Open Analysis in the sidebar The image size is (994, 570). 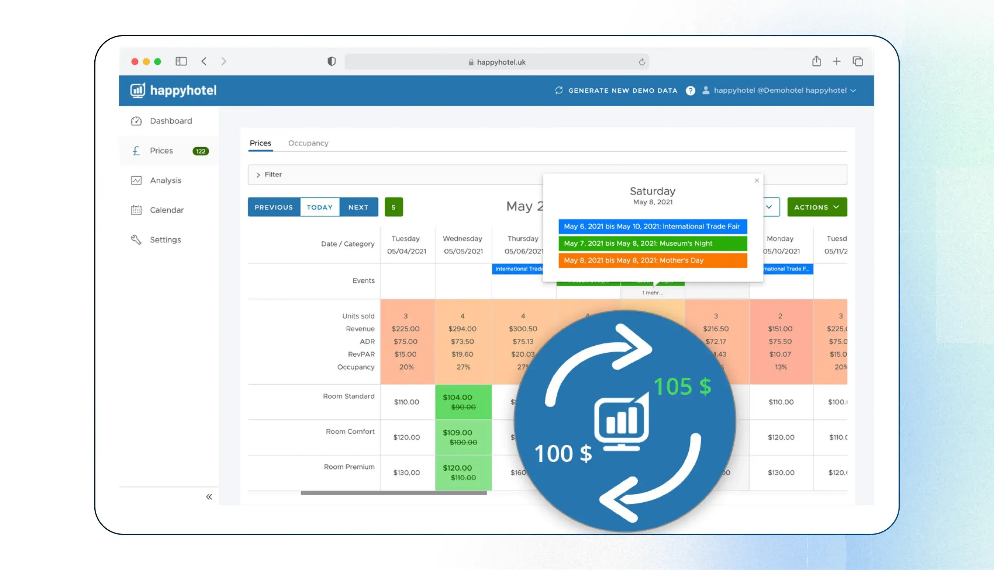coord(165,181)
